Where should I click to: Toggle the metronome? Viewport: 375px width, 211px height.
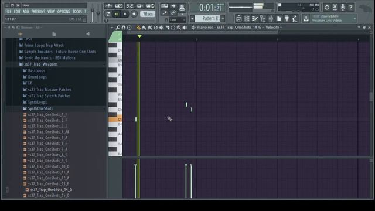(108, 6)
